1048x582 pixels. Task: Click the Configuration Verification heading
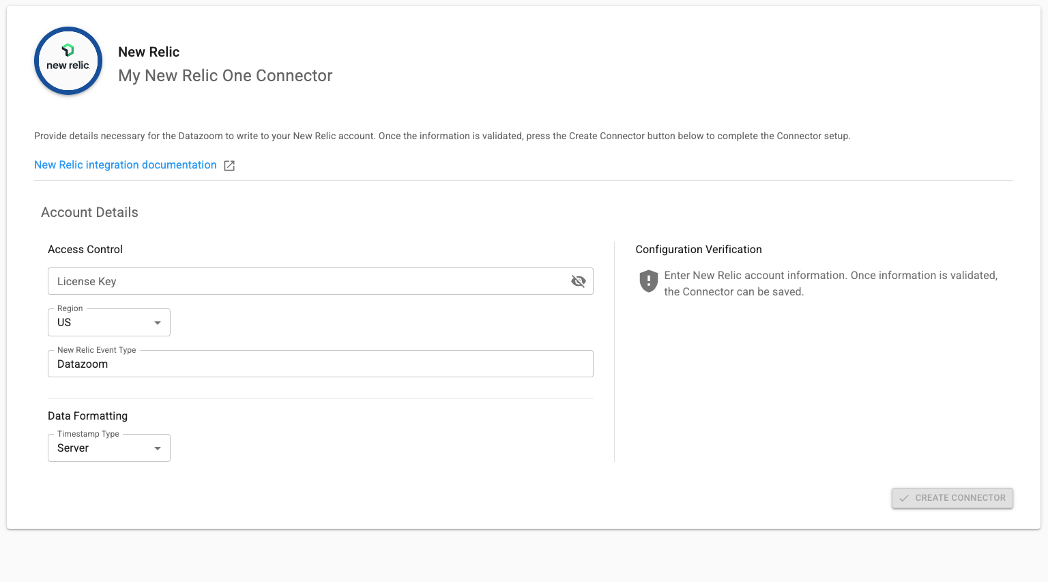coord(698,250)
